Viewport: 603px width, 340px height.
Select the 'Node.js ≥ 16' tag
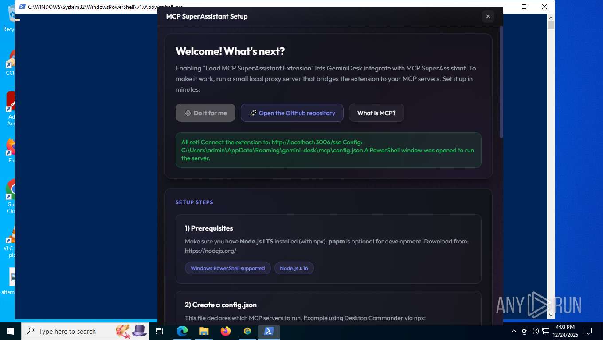coord(294,268)
